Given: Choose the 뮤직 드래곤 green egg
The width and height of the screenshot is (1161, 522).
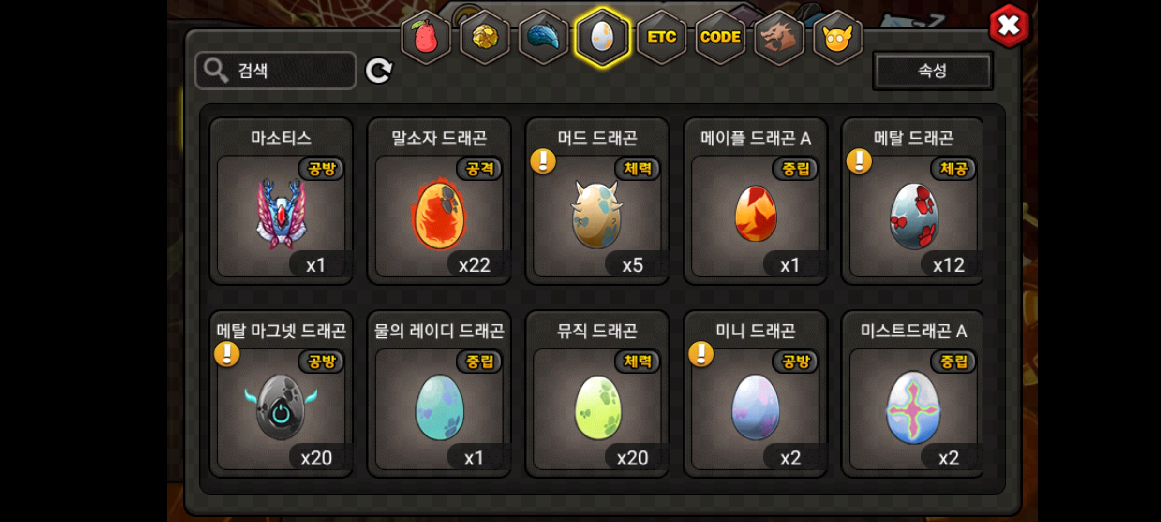Looking at the screenshot, I should [x=597, y=394].
